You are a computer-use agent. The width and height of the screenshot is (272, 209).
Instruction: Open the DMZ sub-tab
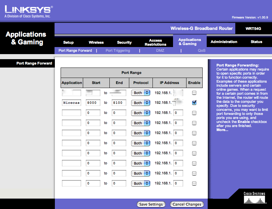coord(160,50)
